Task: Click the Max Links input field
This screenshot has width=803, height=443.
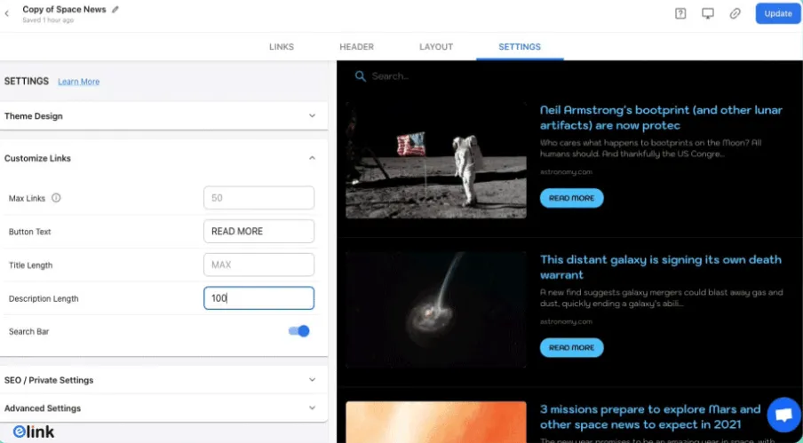Action: (258, 198)
